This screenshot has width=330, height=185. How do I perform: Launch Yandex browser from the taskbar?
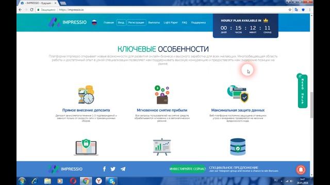[x=98, y=181]
